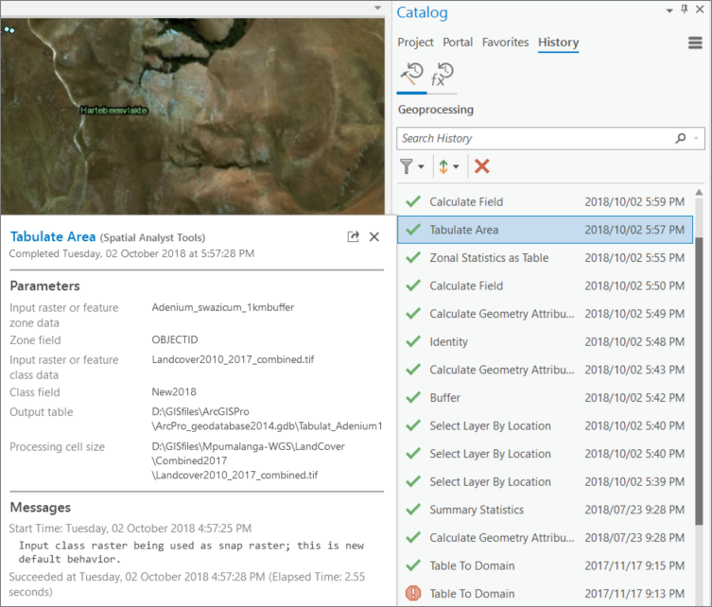Switch to the Portal tab
712x607 pixels.
click(x=458, y=43)
